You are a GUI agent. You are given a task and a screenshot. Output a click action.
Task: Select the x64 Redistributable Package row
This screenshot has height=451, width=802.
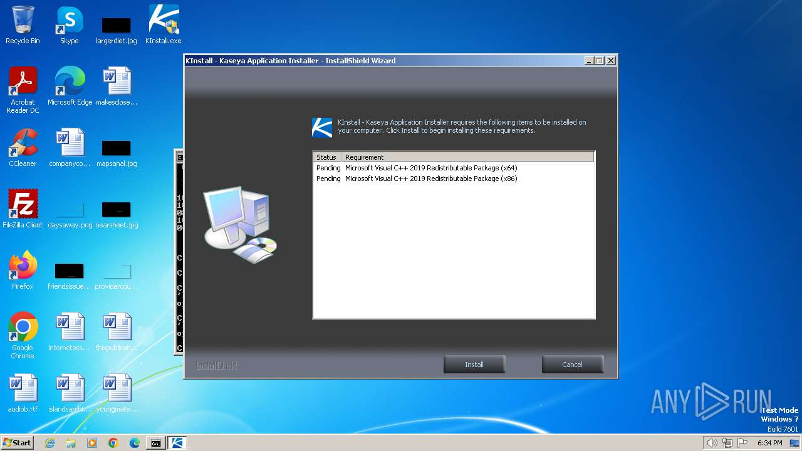tap(454, 168)
